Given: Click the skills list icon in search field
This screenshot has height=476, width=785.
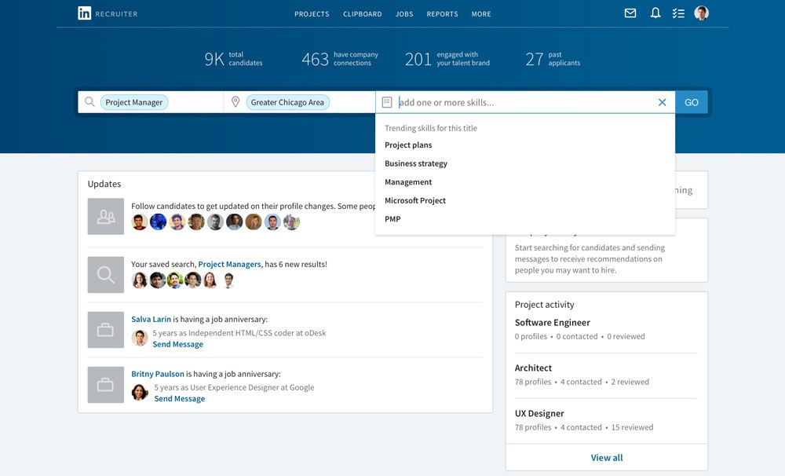Looking at the screenshot, I should [386, 101].
